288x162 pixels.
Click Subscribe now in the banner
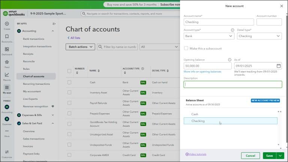click(170, 4)
